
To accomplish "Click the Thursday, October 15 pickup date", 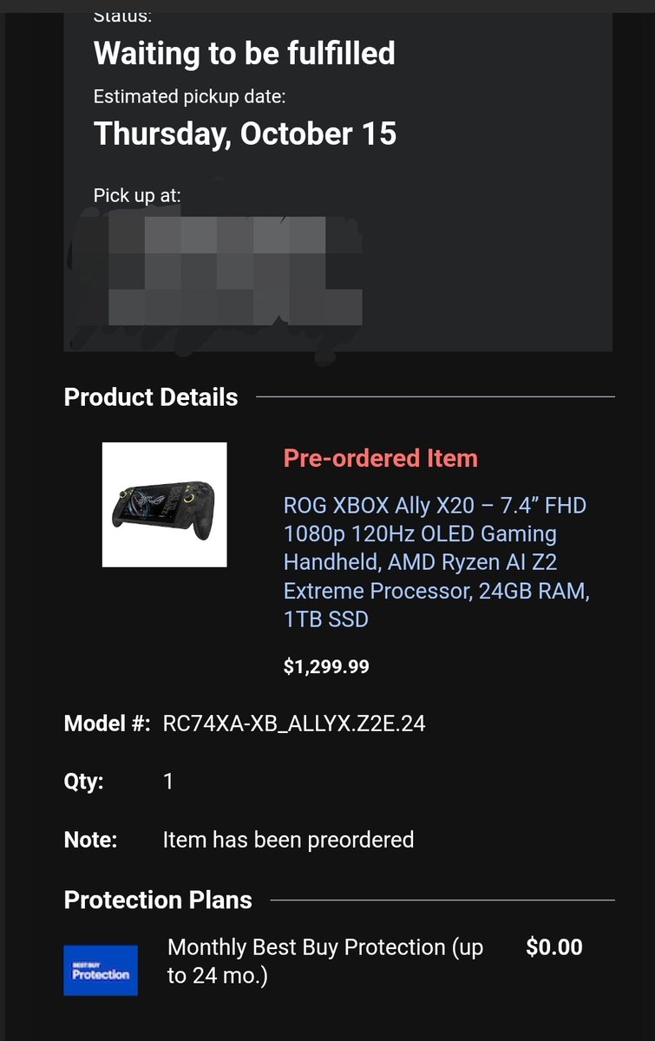I will point(245,134).
